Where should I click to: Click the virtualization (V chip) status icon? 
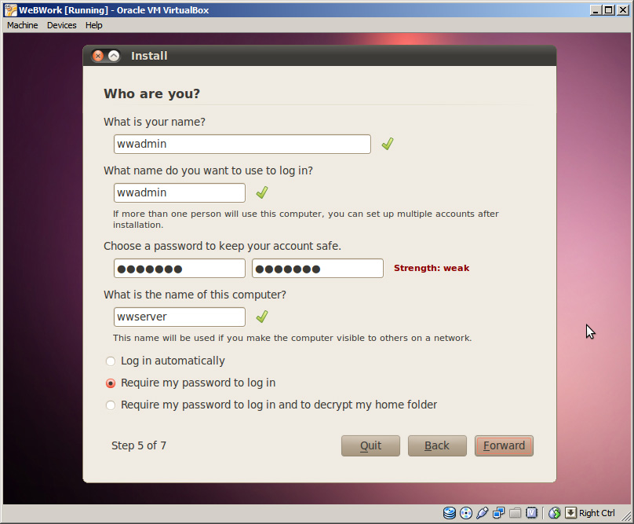(x=531, y=513)
